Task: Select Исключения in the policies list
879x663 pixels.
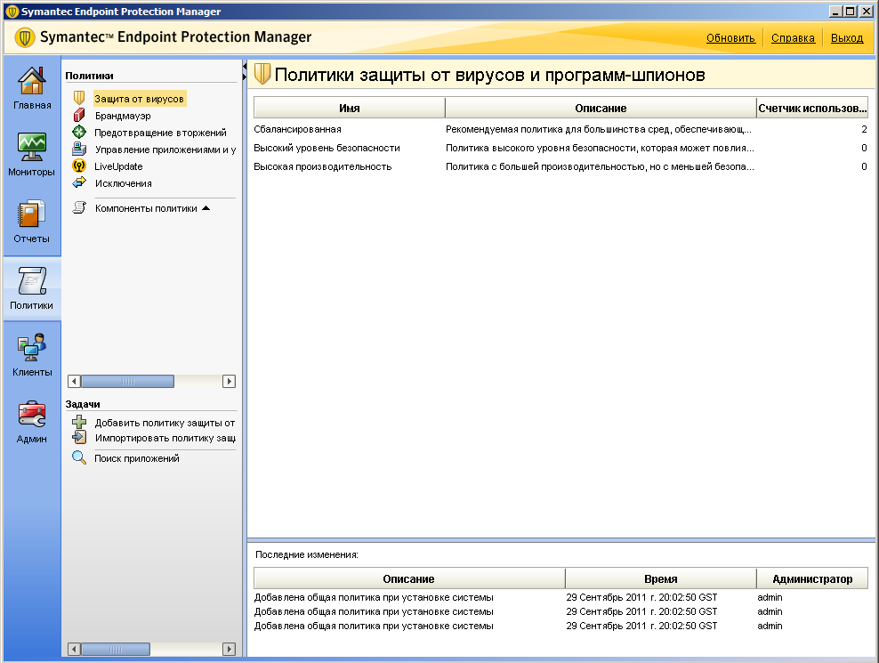Action: pyautogui.click(x=123, y=183)
